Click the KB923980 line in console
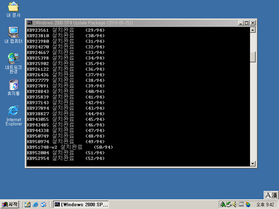 tap(66, 41)
